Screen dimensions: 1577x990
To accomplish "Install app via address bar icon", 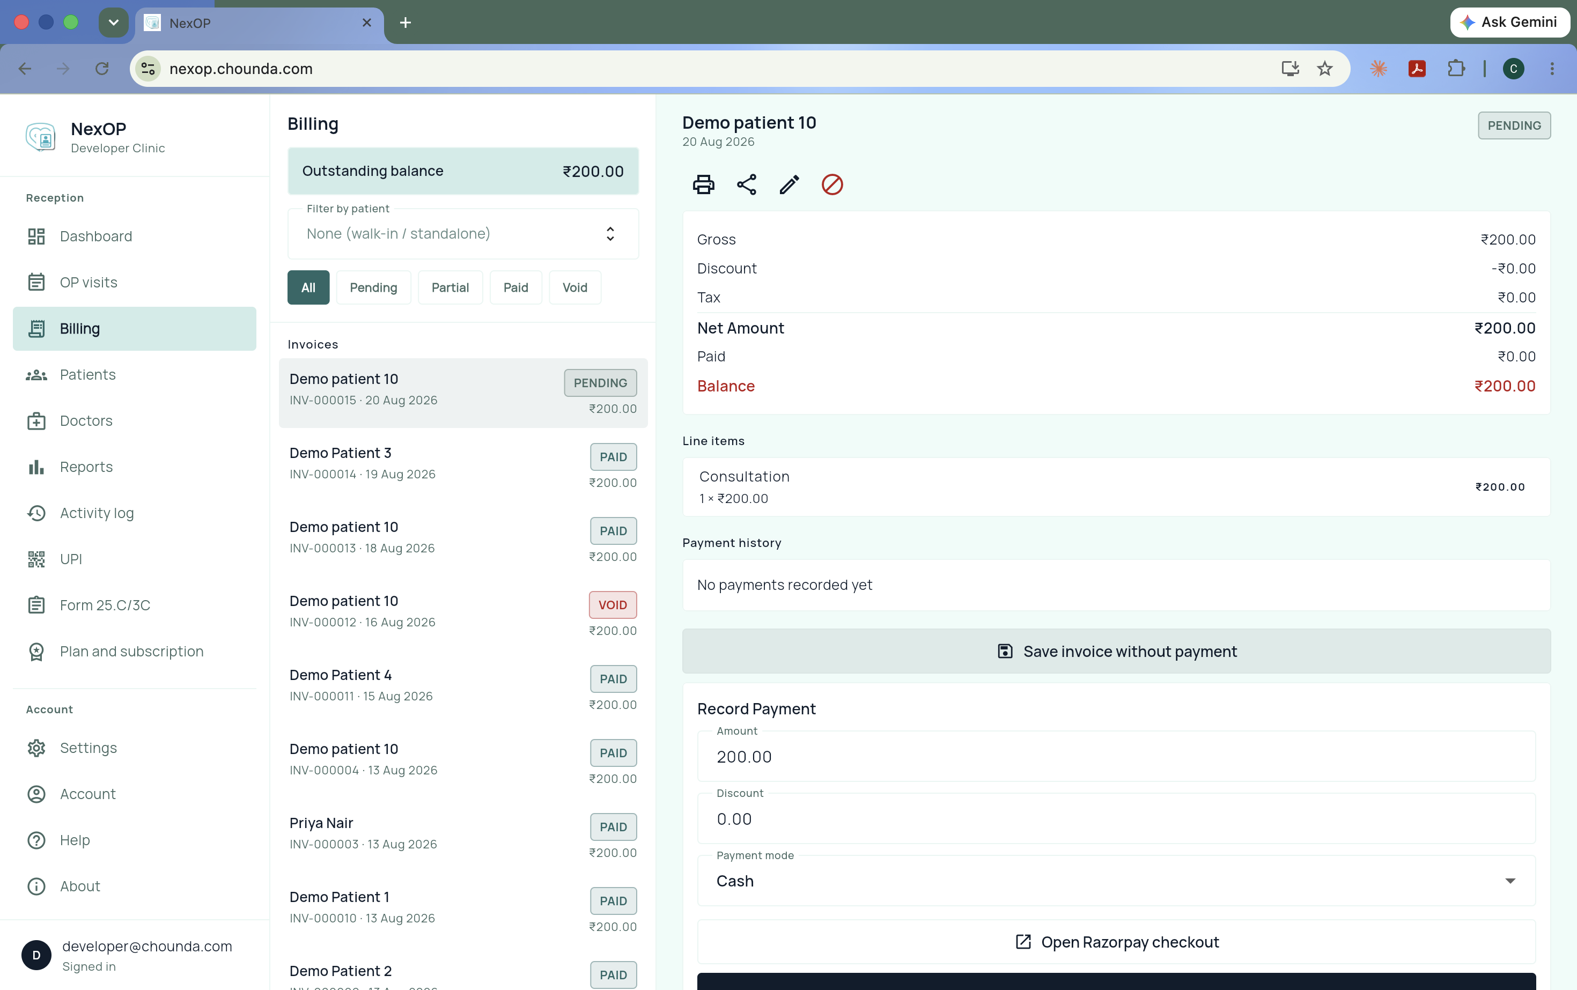I will (1290, 69).
